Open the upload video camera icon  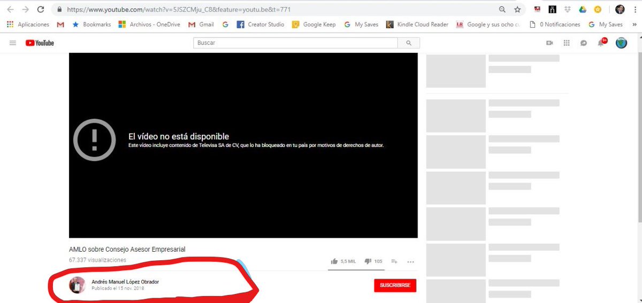pyautogui.click(x=549, y=43)
